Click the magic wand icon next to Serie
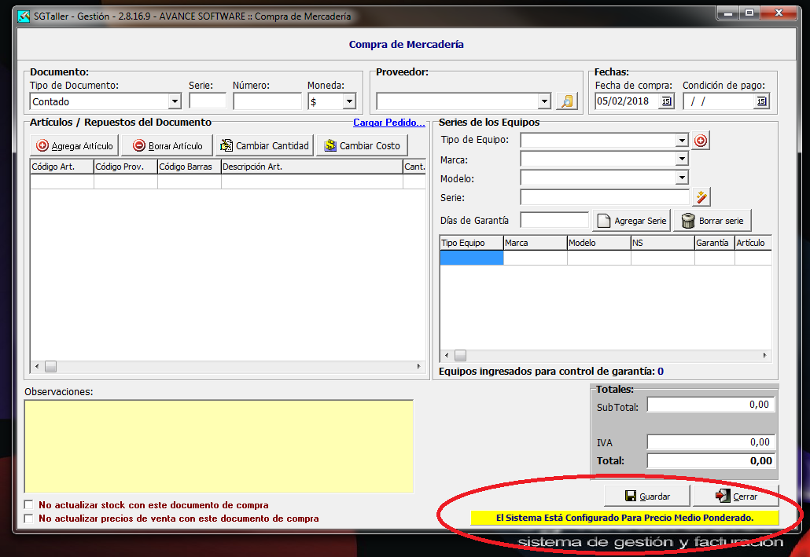The image size is (810, 557). coord(702,197)
